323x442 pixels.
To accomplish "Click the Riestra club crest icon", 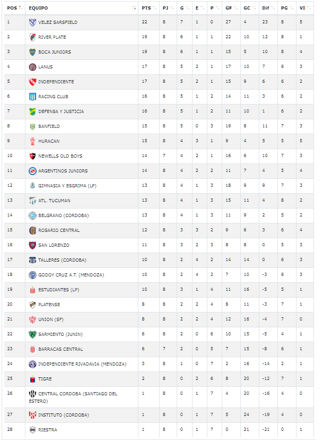I will (x=32, y=430).
